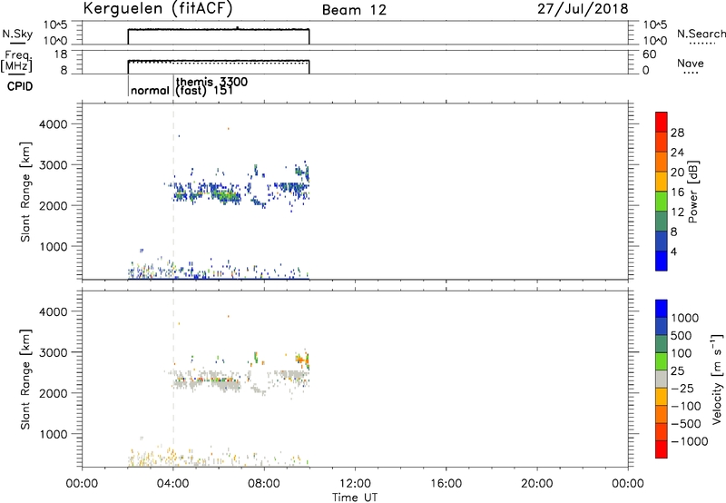Click the 'Nave' legend label

(x=691, y=63)
